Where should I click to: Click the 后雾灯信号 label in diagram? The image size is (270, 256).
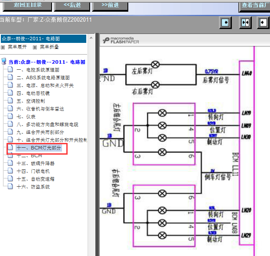[215, 80]
